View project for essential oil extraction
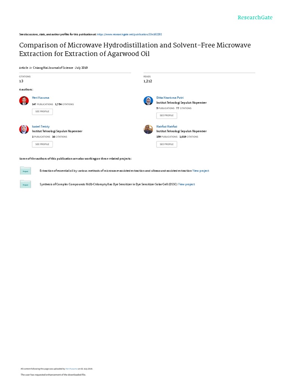The image size is (287, 383). (x=201, y=171)
